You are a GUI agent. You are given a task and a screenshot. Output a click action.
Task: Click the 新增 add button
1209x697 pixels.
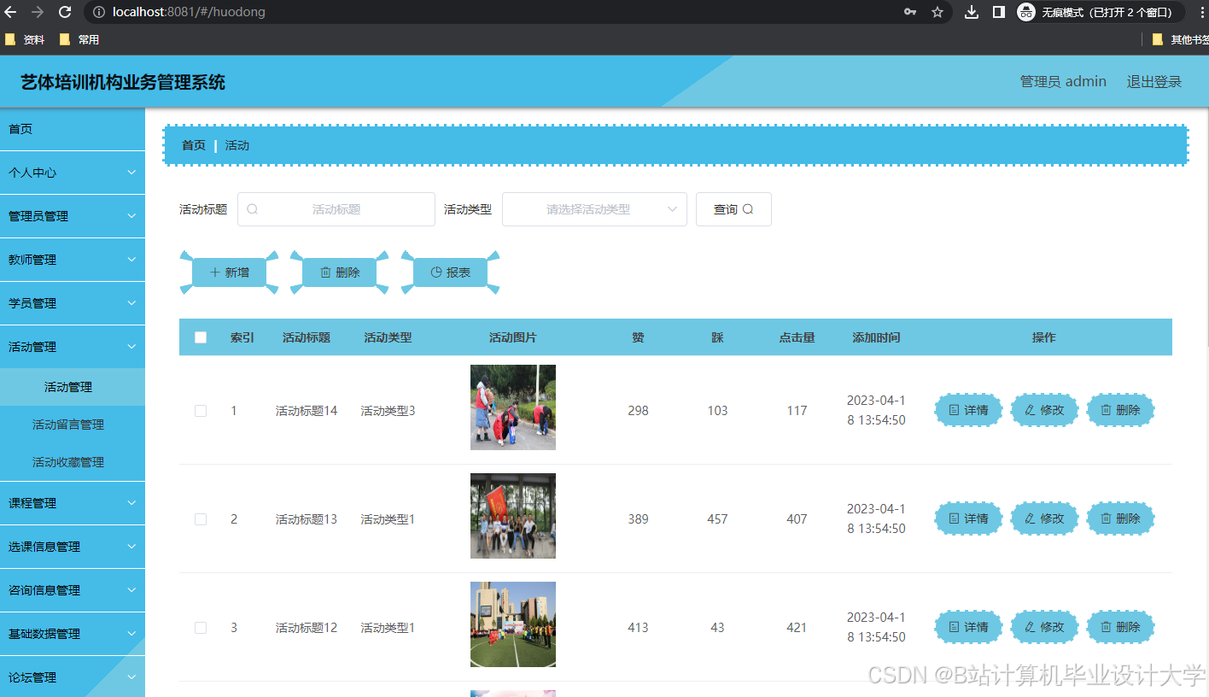229,272
